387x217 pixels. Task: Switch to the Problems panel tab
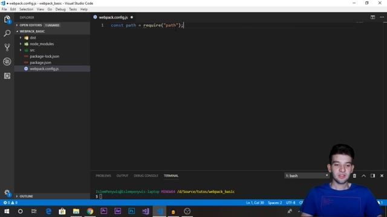click(x=103, y=175)
